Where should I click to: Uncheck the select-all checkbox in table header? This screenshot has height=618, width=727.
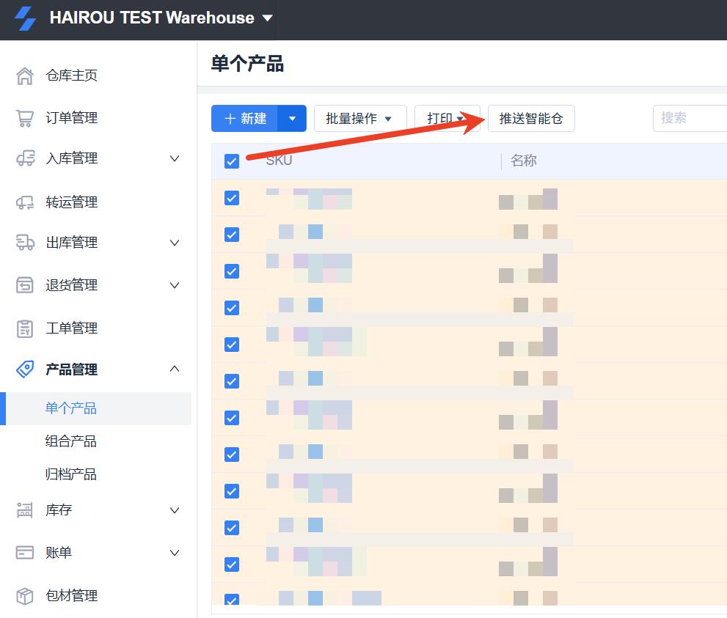(x=232, y=161)
